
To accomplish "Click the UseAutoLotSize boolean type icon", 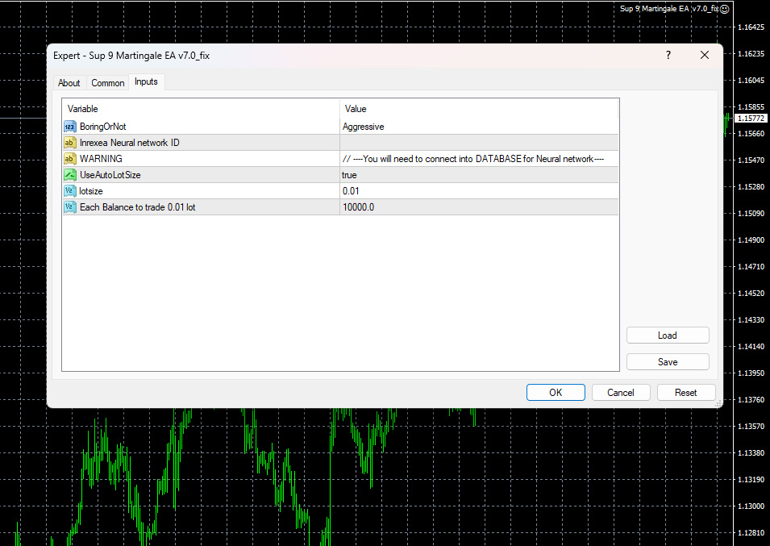I will pos(69,175).
